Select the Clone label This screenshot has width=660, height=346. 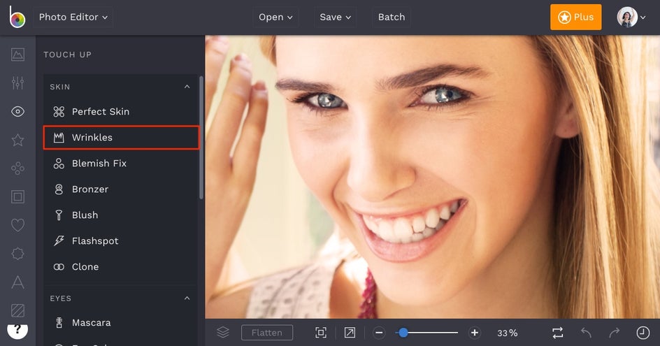(85, 267)
